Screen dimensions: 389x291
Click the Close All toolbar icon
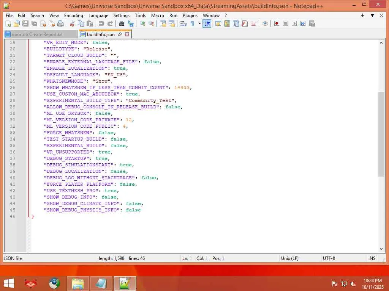pyautogui.click(x=52, y=23)
